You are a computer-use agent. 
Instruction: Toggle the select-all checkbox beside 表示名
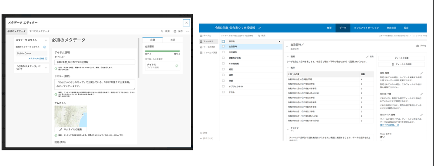click(x=223, y=41)
